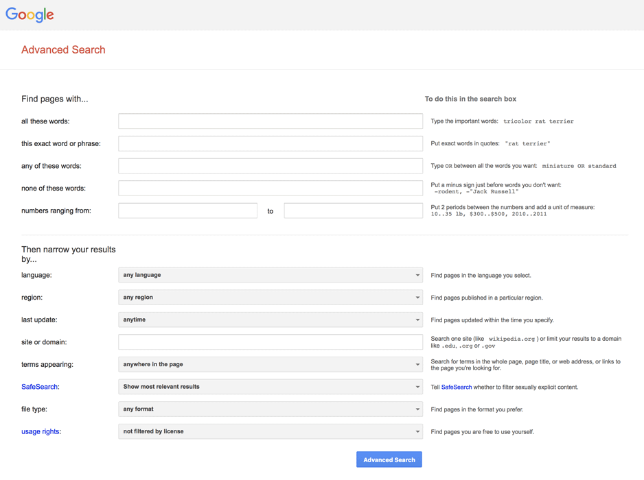Click the 'site or domain' input field
This screenshot has width=644, height=480.
[x=270, y=342]
